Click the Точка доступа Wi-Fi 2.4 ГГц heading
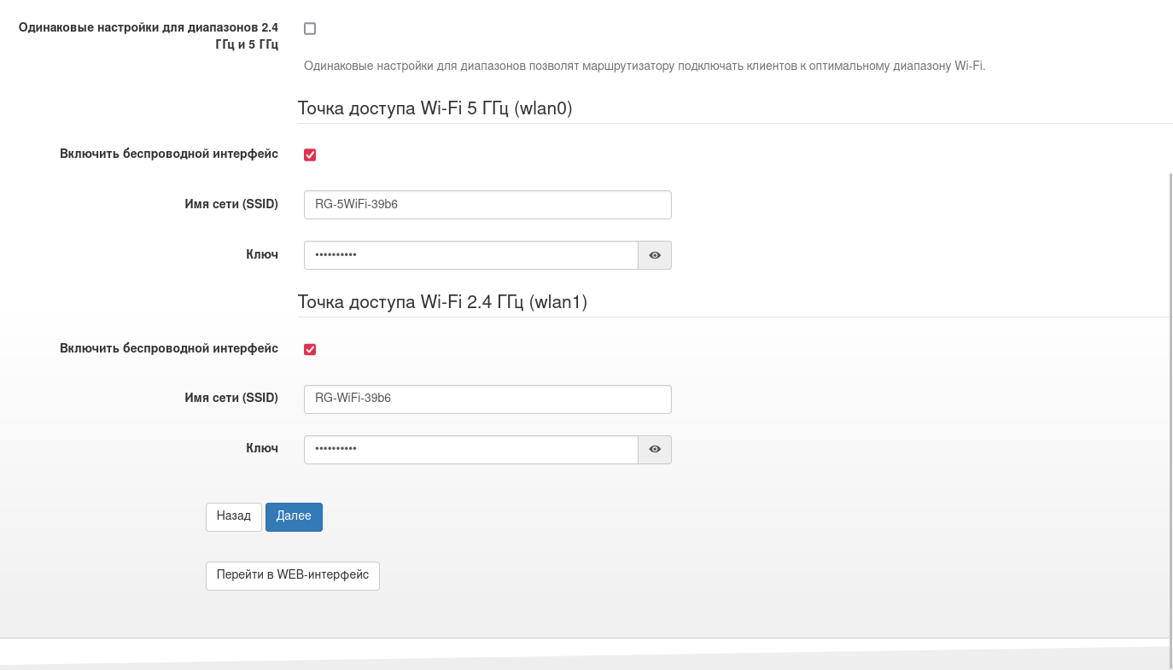The width and height of the screenshot is (1173, 670). click(x=442, y=302)
